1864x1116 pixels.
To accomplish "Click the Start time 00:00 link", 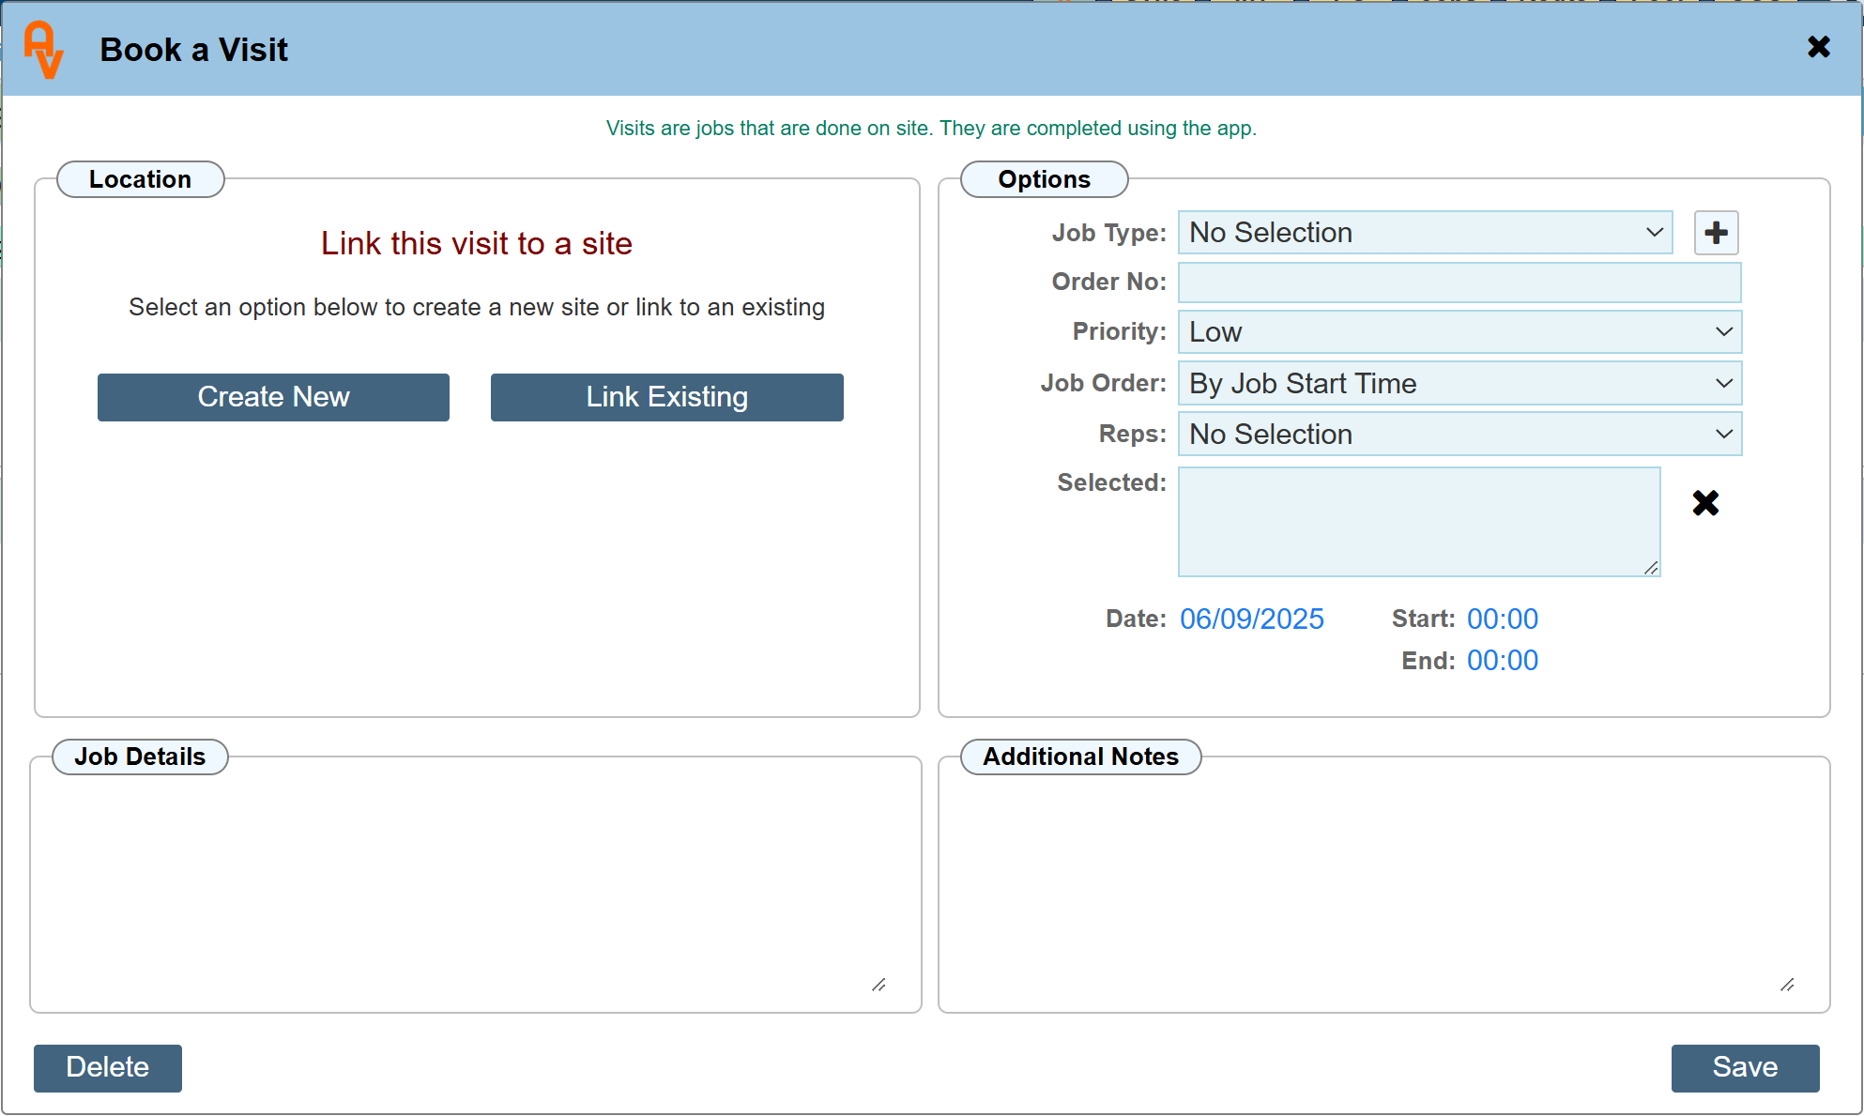I will tap(1502, 619).
